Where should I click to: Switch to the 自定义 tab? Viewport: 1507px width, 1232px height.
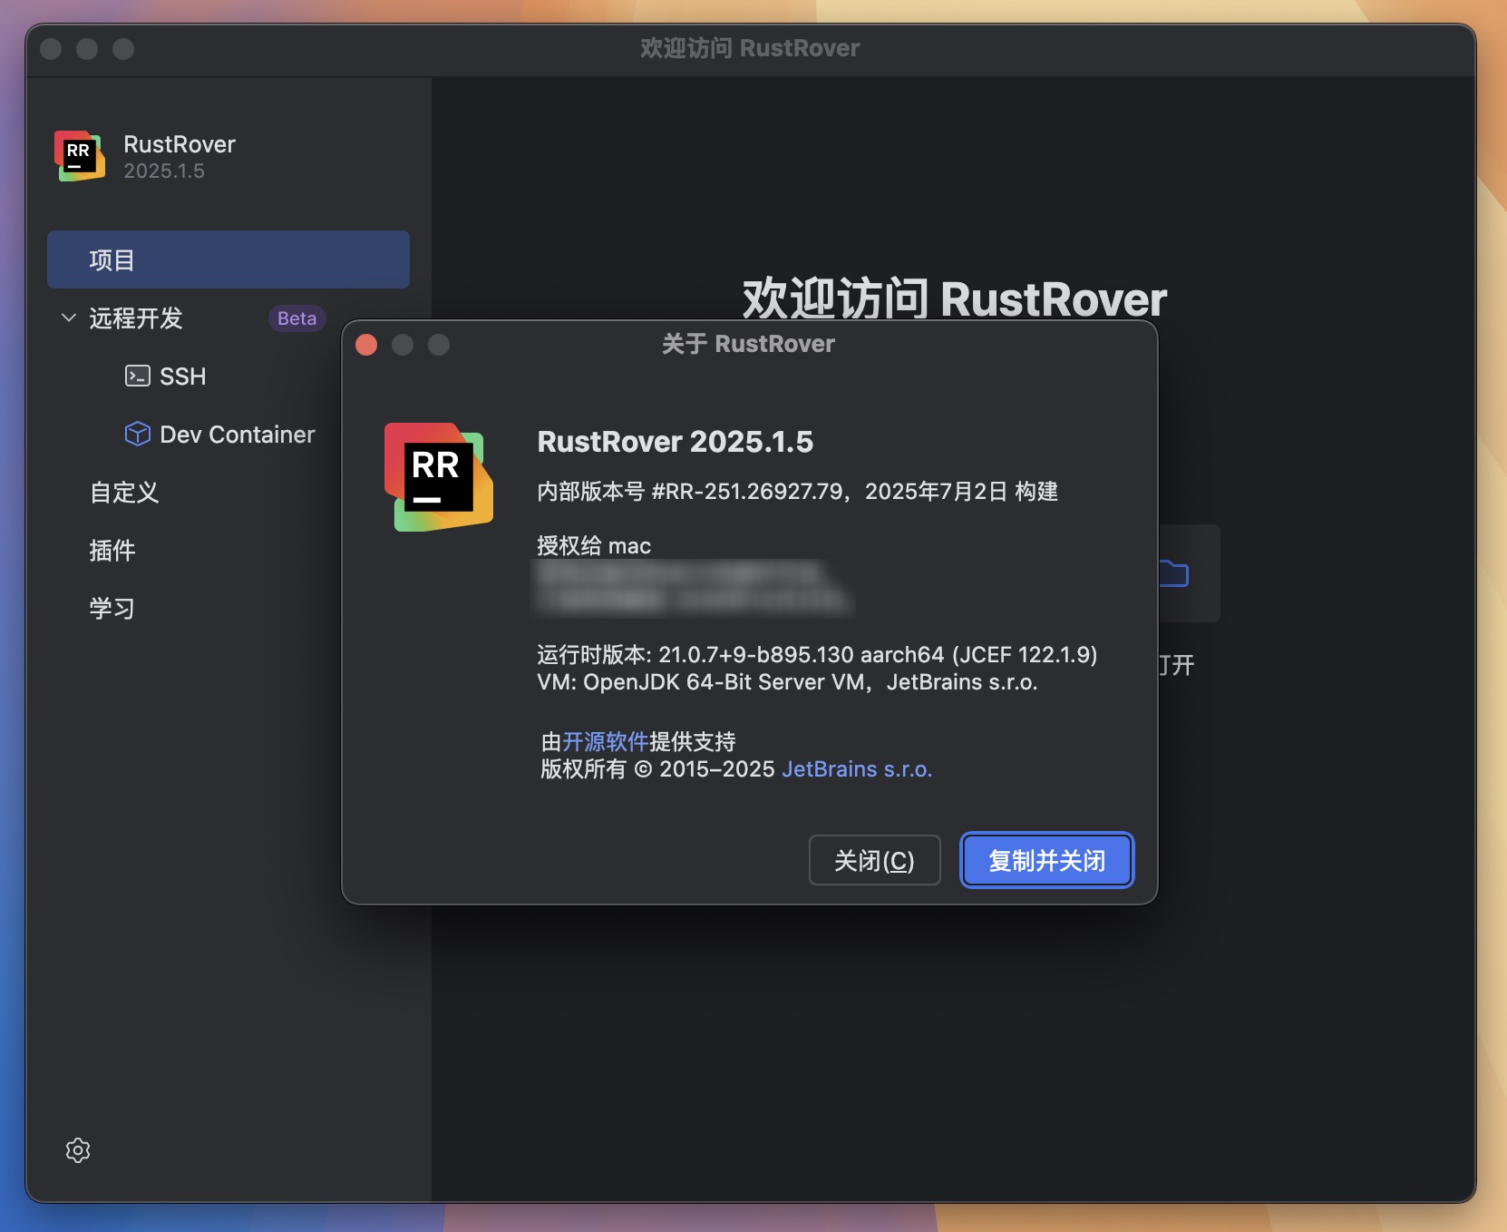coord(124,493)
